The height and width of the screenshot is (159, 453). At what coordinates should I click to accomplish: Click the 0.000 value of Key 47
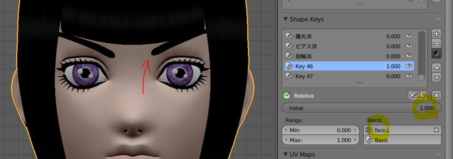[393, 76]
